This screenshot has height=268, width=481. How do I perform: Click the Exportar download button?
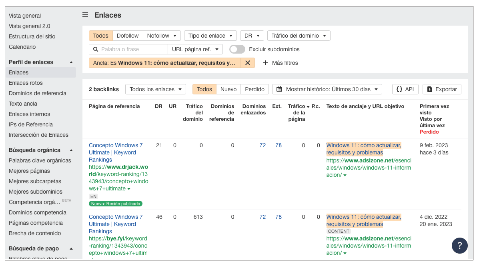442,89
